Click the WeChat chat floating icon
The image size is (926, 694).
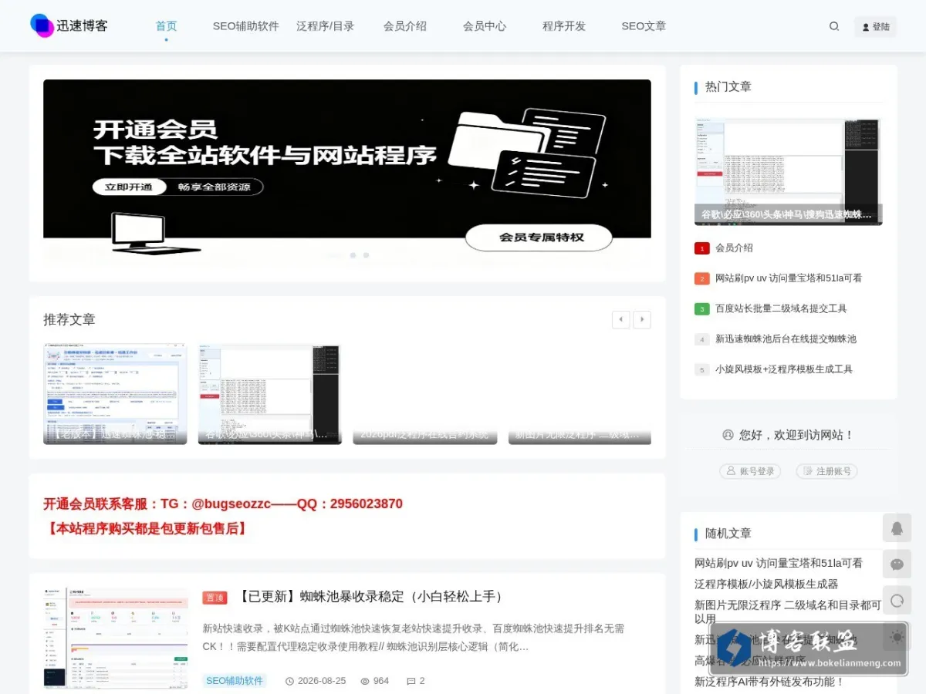point(897,564)
